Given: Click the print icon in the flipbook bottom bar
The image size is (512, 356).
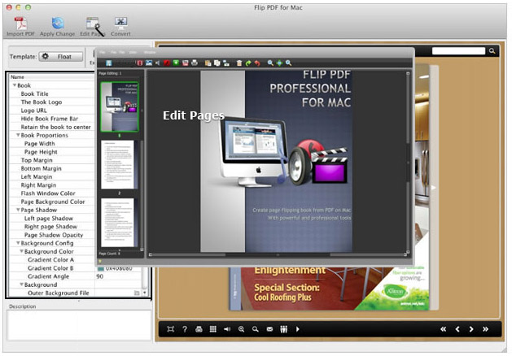Looking at the screenshot, I should 199,329.
